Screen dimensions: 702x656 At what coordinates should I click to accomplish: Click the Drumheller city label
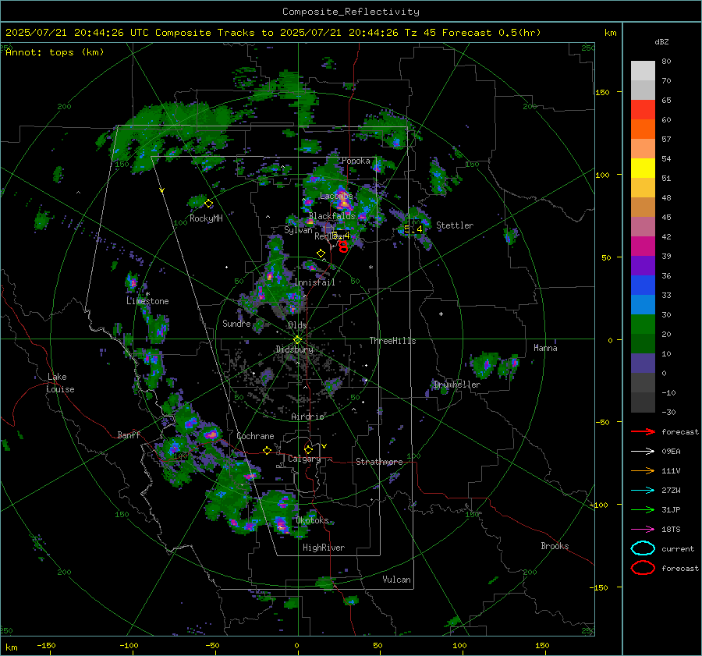point(457,385)
